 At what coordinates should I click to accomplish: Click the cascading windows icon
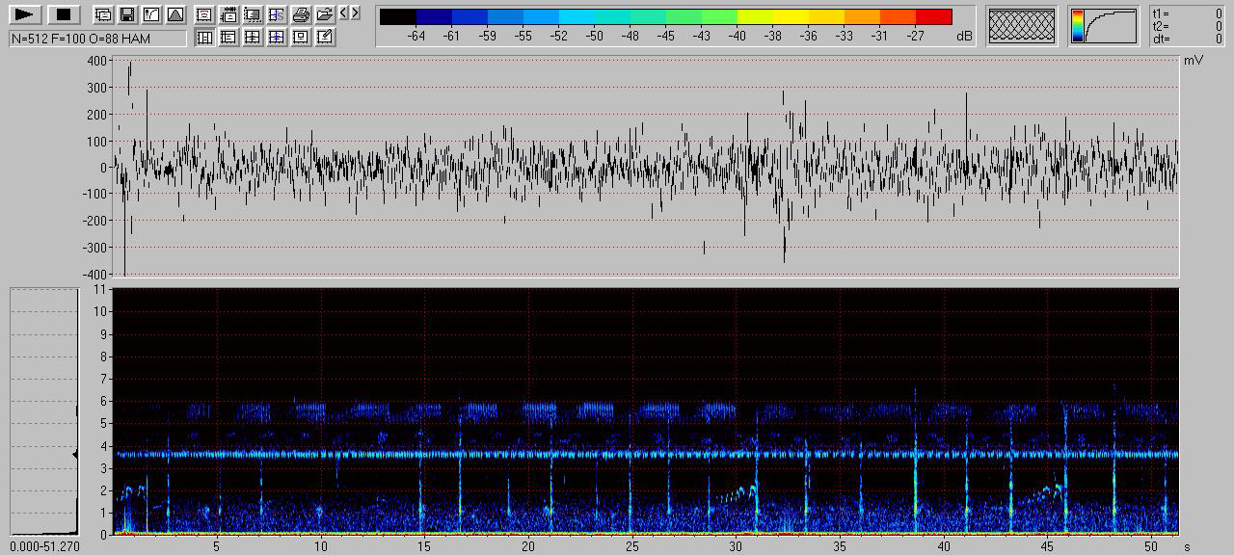point(102,14)
